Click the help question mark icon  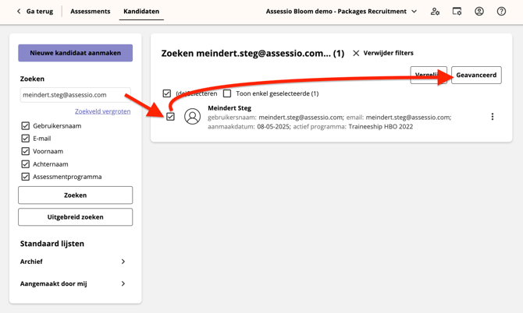pos(501,12)
